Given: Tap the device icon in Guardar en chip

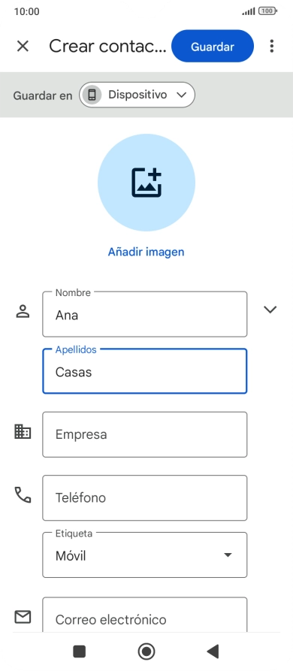Looking at the screenshot, I should [x=92, y=95].
